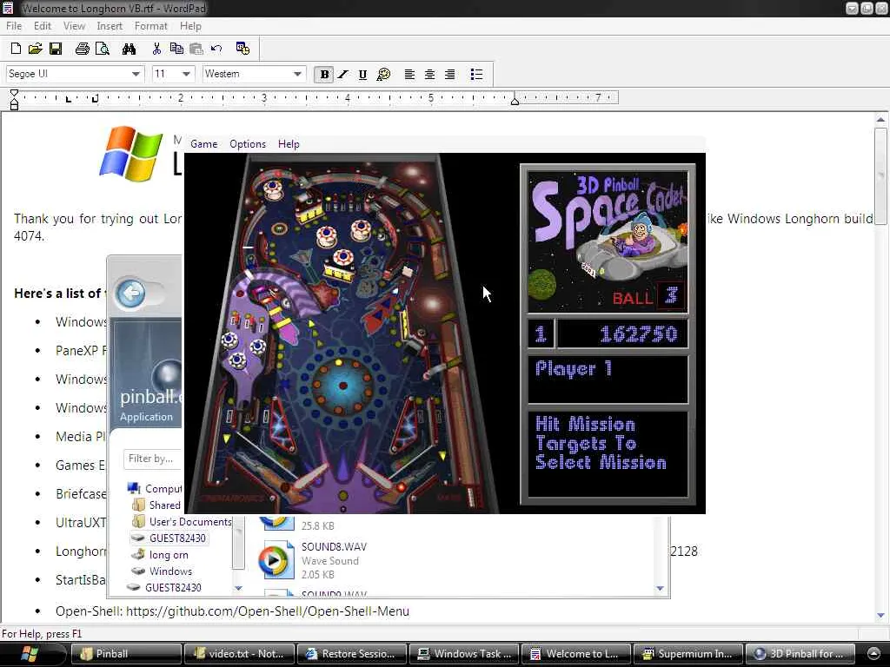Switch to Windows Task Manager taskbar button
890x667 pixels.
pos(464,654)
